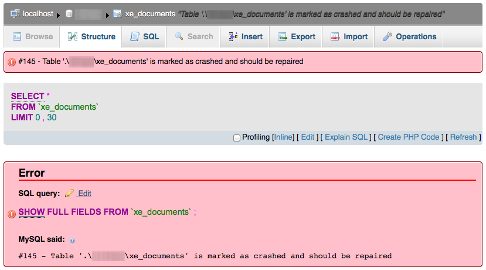Select the Export tab
Screen dimensions: 486x270
point(297,36)
